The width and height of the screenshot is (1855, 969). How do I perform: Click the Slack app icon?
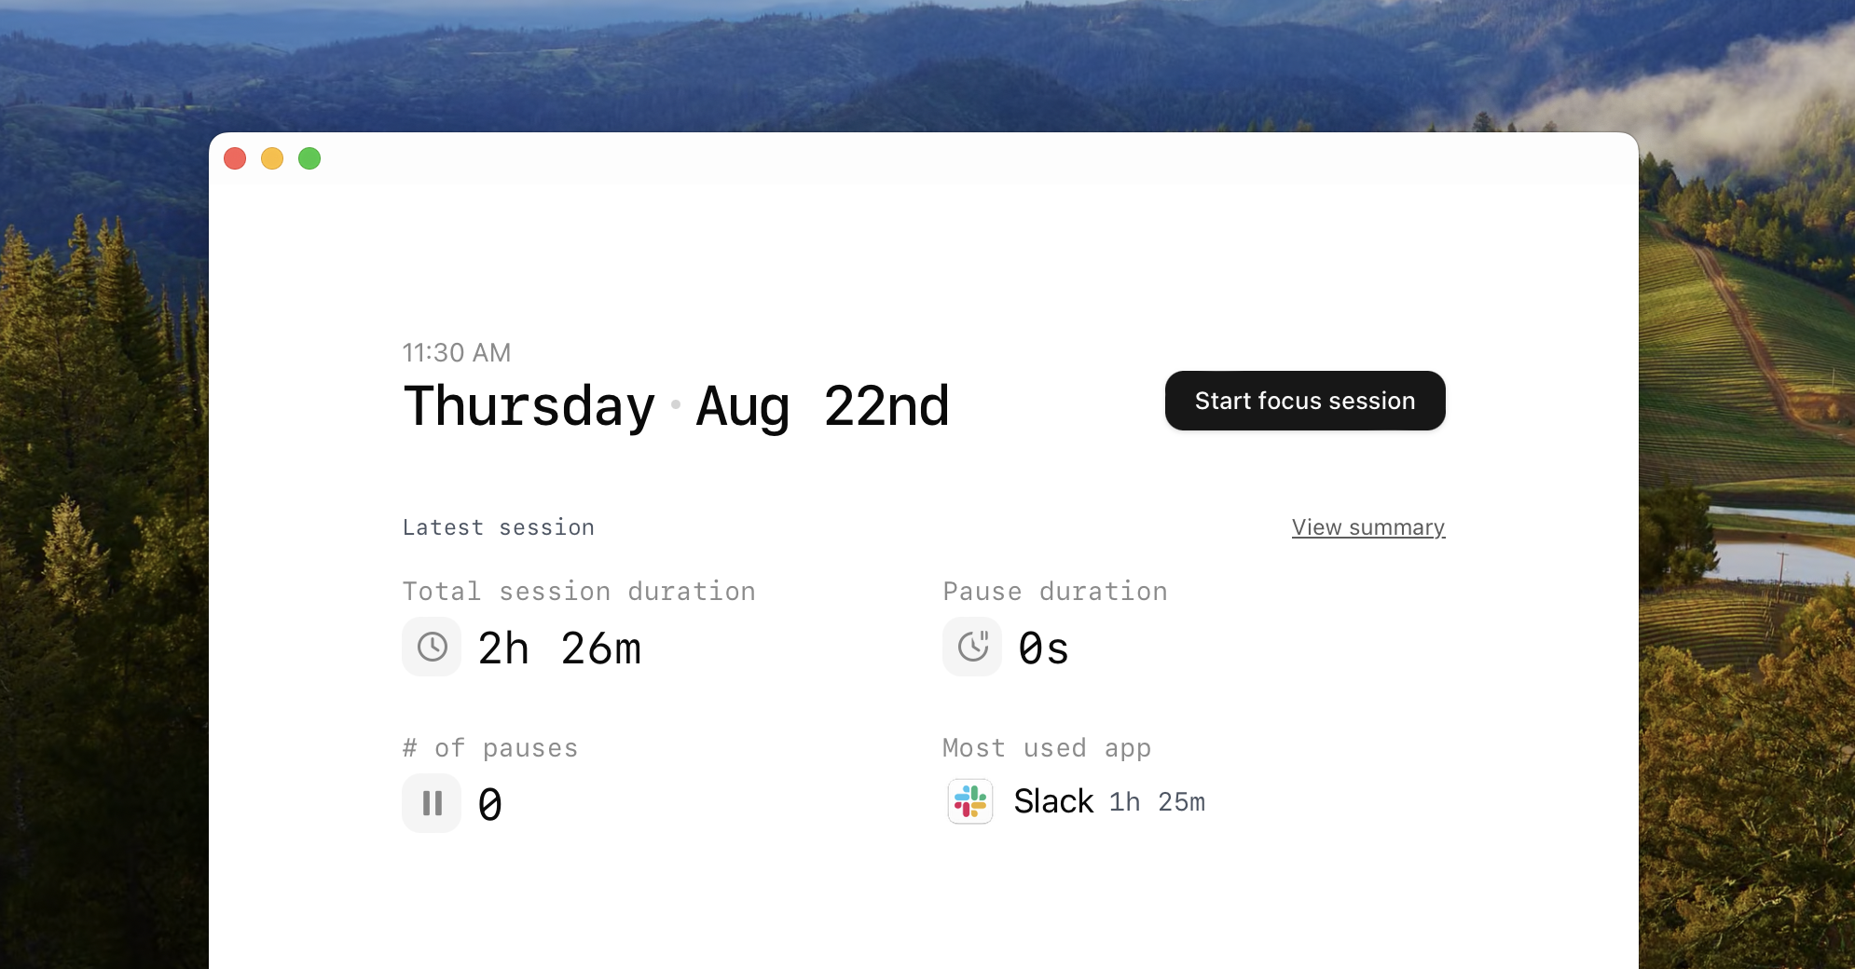[970, 801]
